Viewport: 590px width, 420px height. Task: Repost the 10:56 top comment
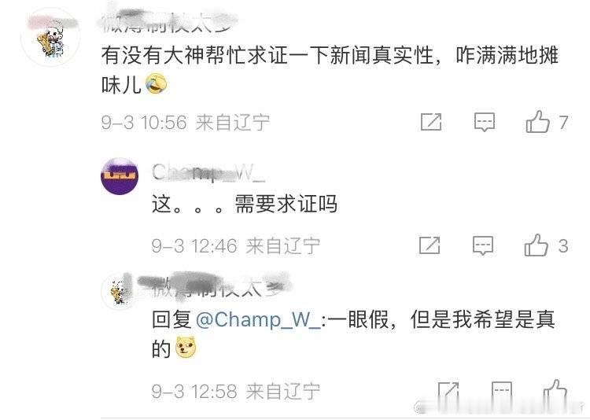pos(431,122)
